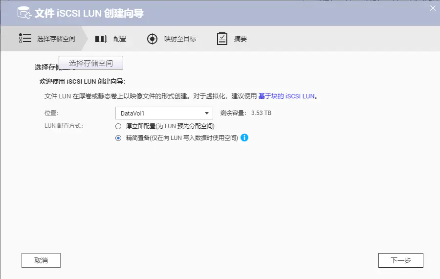
Task: Click the clipboard icon for 摘要 step
Action: coord(222,39)
